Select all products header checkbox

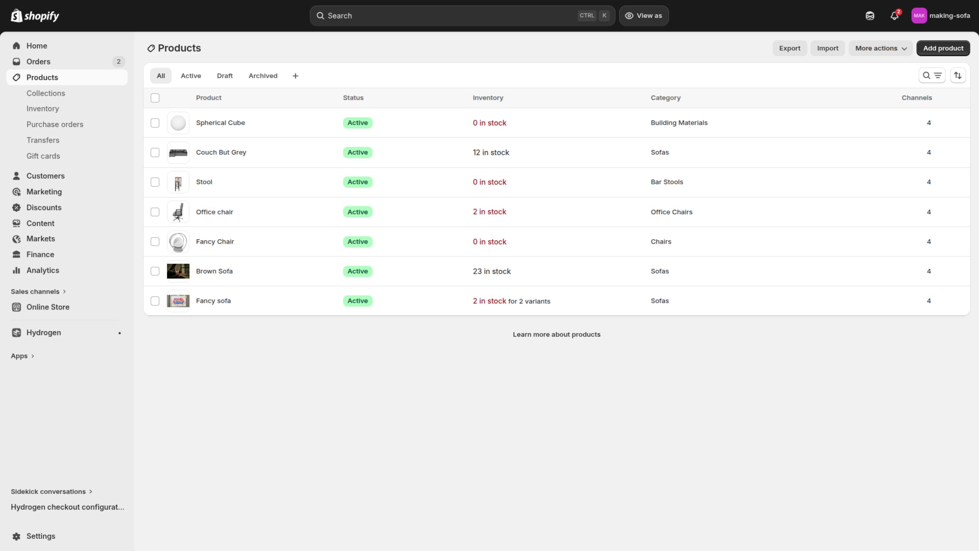click(x=155, y=98)
